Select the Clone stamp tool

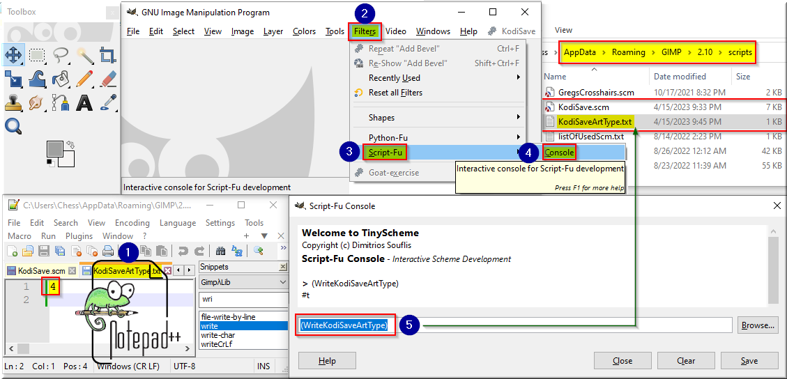point(13,103)
